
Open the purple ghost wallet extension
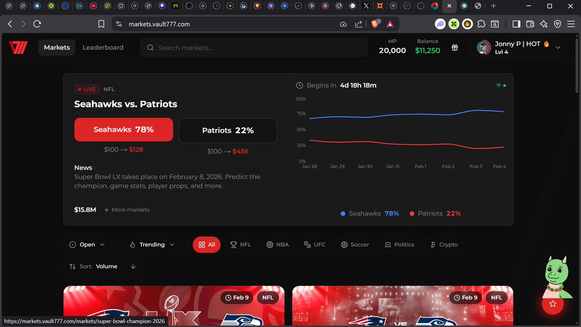[440, 24]
